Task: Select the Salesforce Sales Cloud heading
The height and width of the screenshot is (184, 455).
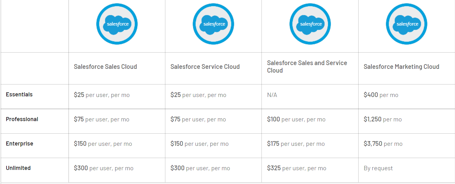Action: point(105,67)
